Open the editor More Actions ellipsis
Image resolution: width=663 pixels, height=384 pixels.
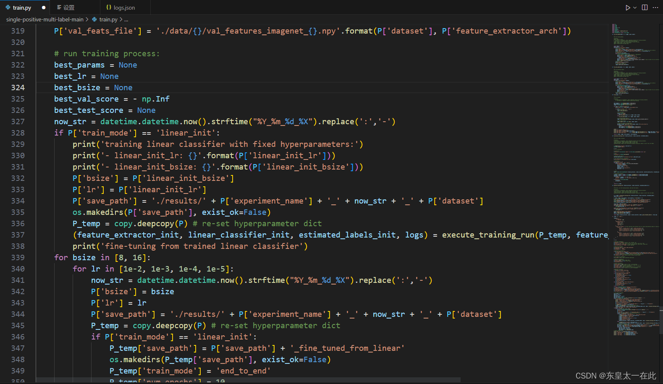[x=655, y=8]
